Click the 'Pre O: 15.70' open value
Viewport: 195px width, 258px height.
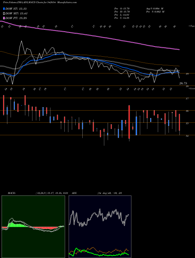coord(122,9)
